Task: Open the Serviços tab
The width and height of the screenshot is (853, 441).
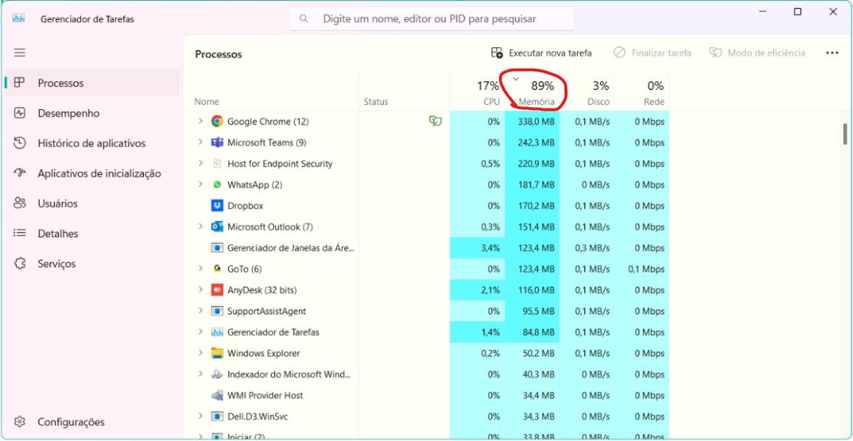Action: click(x=92, y=264)
